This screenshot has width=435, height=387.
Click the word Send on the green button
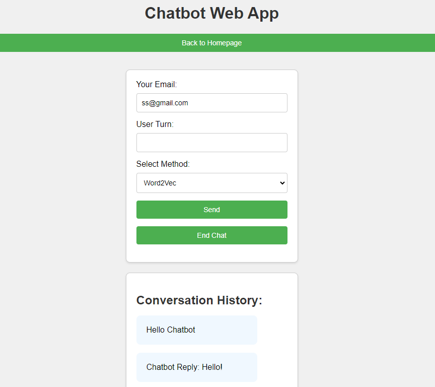[211, 210]
